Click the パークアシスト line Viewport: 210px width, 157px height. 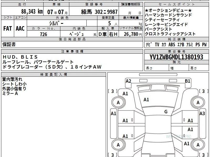(159, 29)
